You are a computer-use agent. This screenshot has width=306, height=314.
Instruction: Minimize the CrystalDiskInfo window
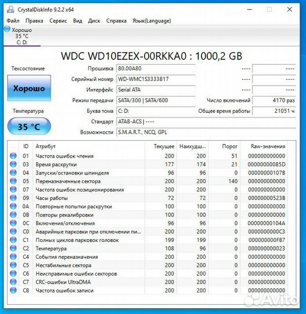[x=250, y=9]
